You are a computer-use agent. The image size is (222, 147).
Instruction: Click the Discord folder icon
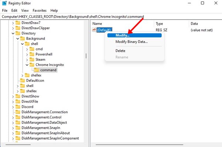(18, 107)
